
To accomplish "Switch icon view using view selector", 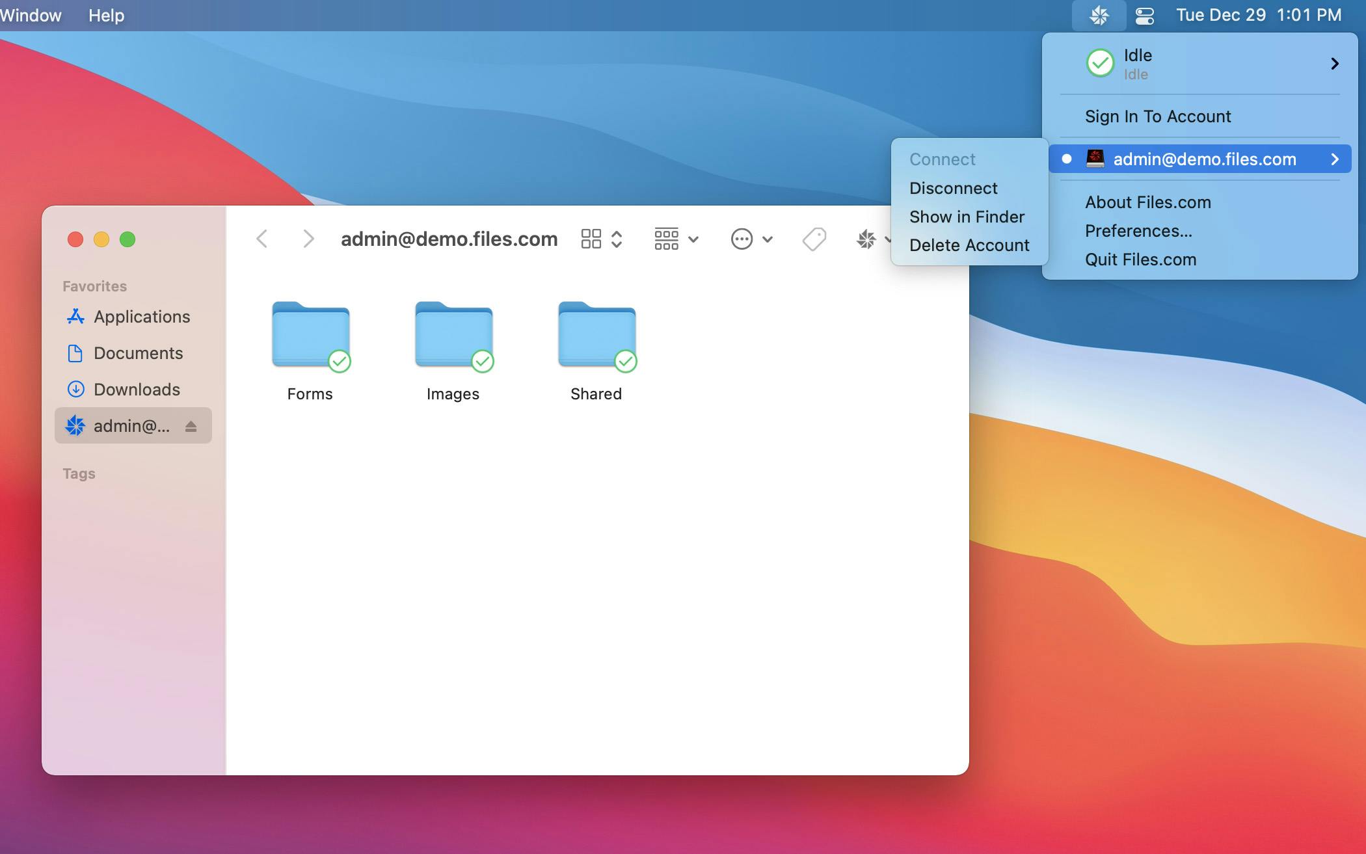I will point(601,239).
